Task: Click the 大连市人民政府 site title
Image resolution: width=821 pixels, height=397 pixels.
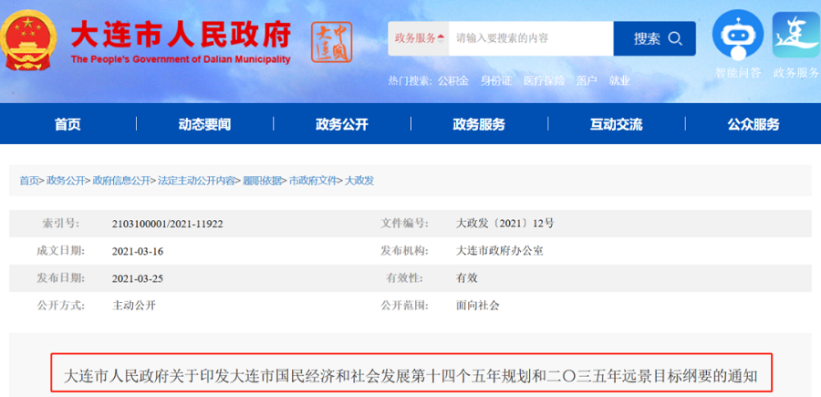Action: pyautogui.click(x=180, y=37)
